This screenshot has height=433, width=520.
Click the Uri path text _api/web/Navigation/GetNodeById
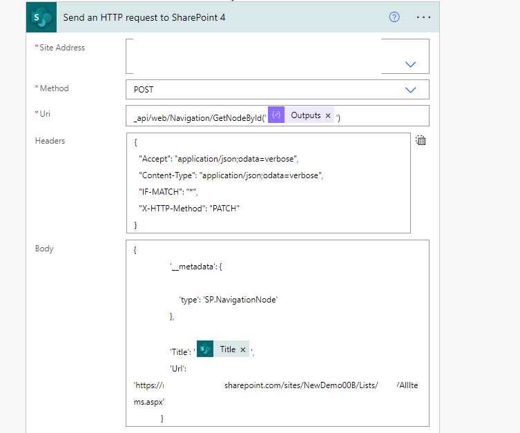(198, 118)
